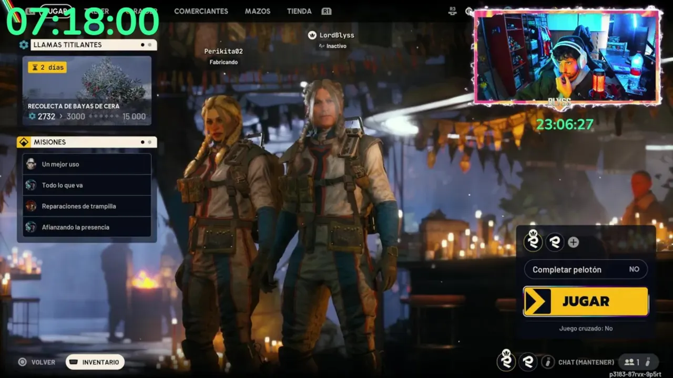This screenshot has width=673, height=378.
Task: Click the '2 días' hourglass badge
Action: coord(47,67)
